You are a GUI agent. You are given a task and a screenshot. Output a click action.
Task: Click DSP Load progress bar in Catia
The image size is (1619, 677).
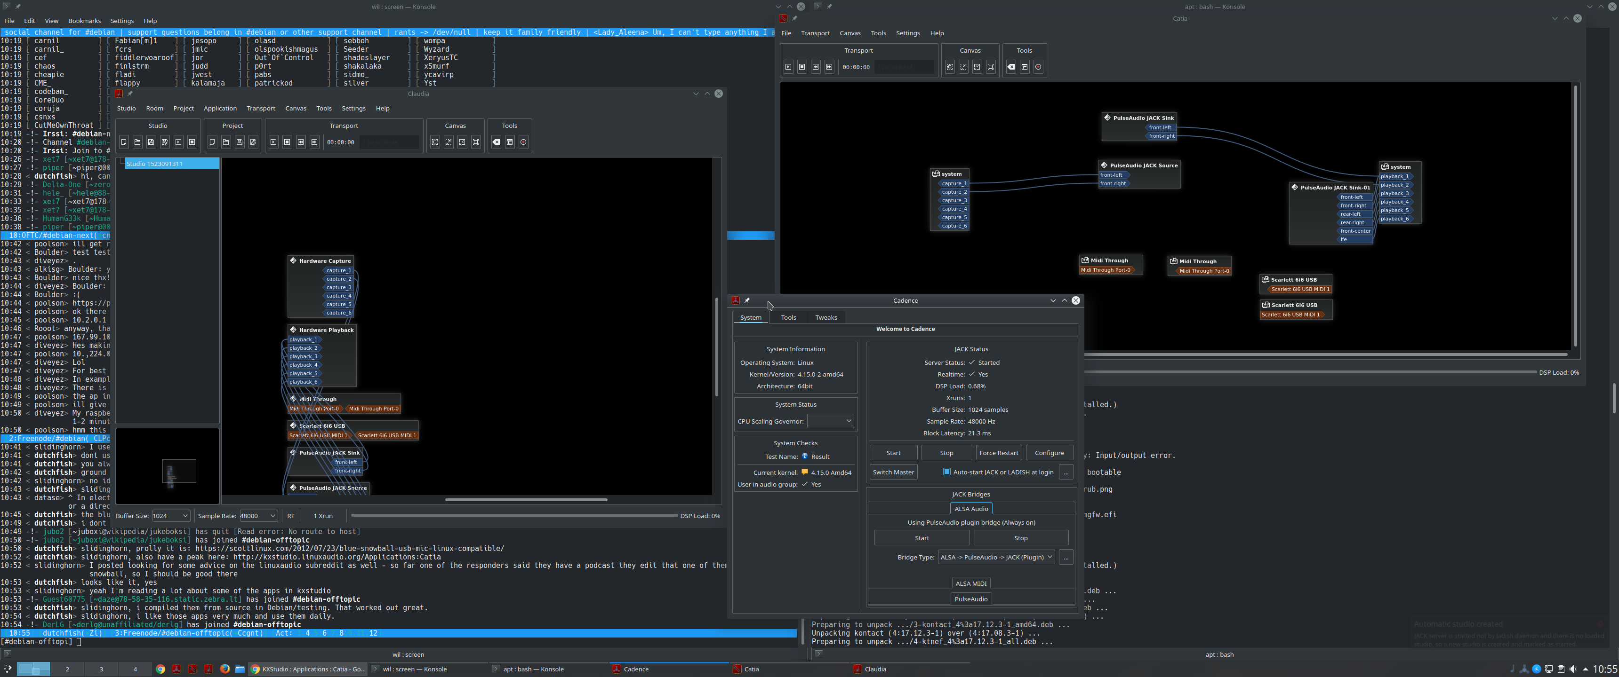(1310, 372)
